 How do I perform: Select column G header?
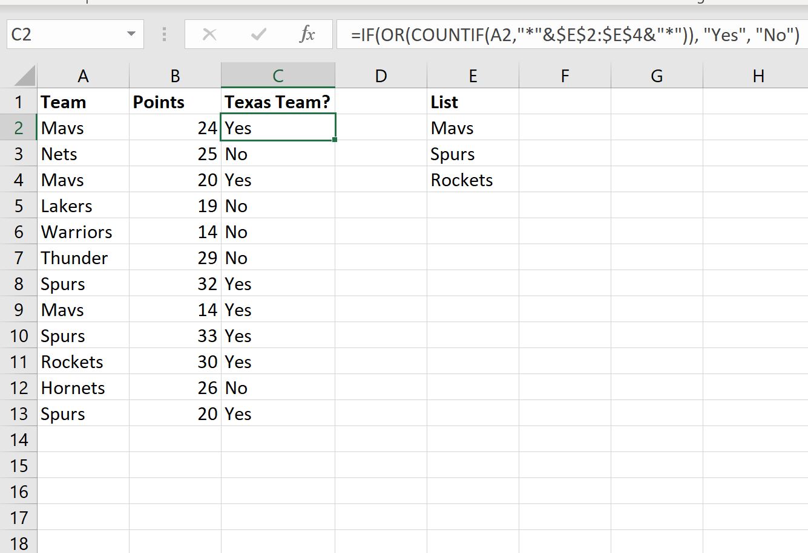coord(657,76)
